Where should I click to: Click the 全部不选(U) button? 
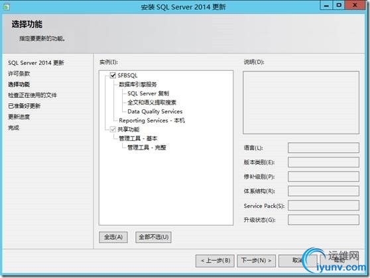click(x=153, y=237)
